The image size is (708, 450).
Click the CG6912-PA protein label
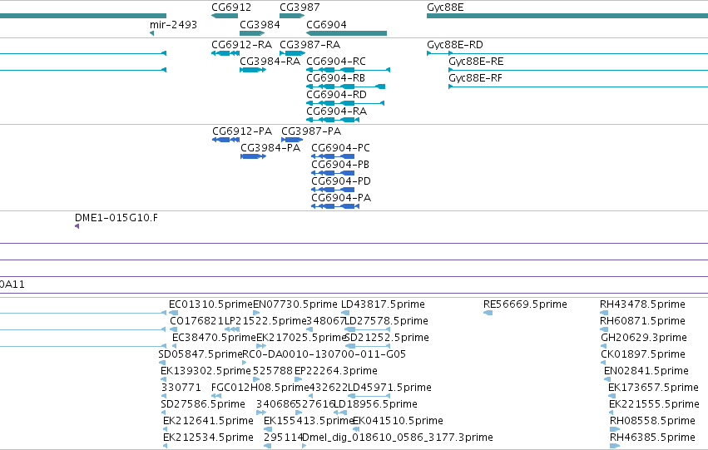[x=242, y=131]
